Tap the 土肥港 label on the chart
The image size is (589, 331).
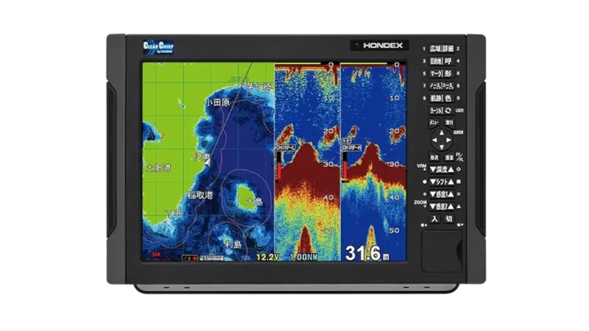[x=158, y=168]
